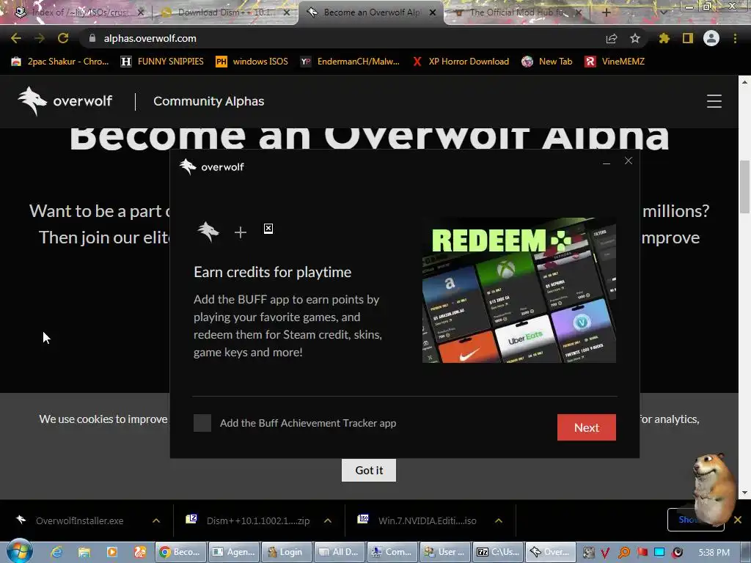This screenshot has width=751, height=563.
Task: Open the 2pac Shakur bookmark
Action: [x=60, y=62]
